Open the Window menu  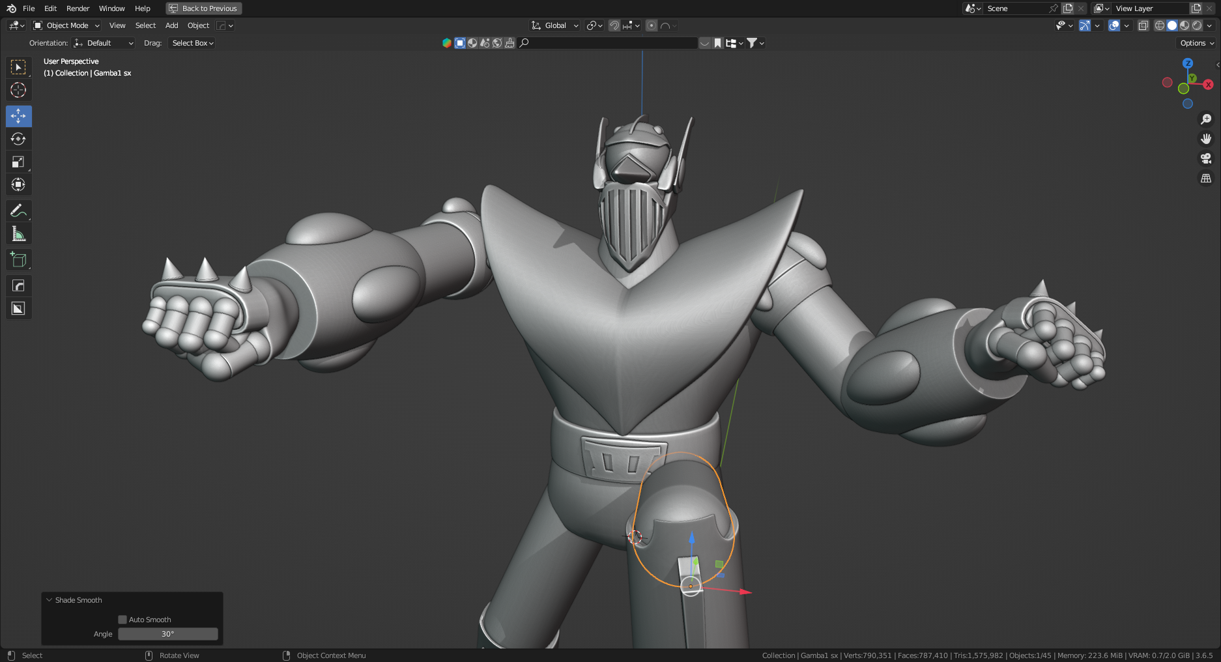tap(112, 8)
